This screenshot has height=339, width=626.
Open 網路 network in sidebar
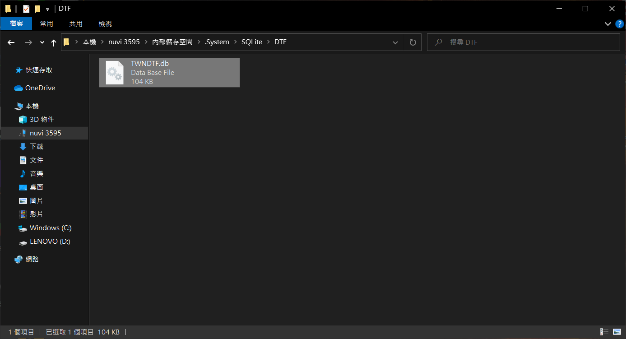click(x=32, y=260)
